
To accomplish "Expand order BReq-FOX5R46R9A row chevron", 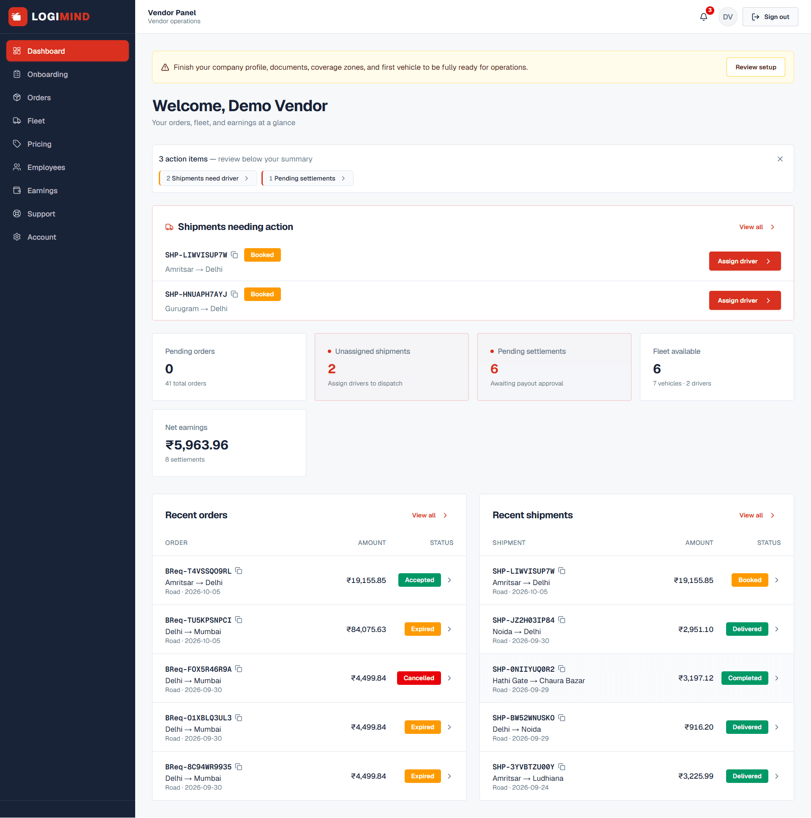I will point(449,678).
